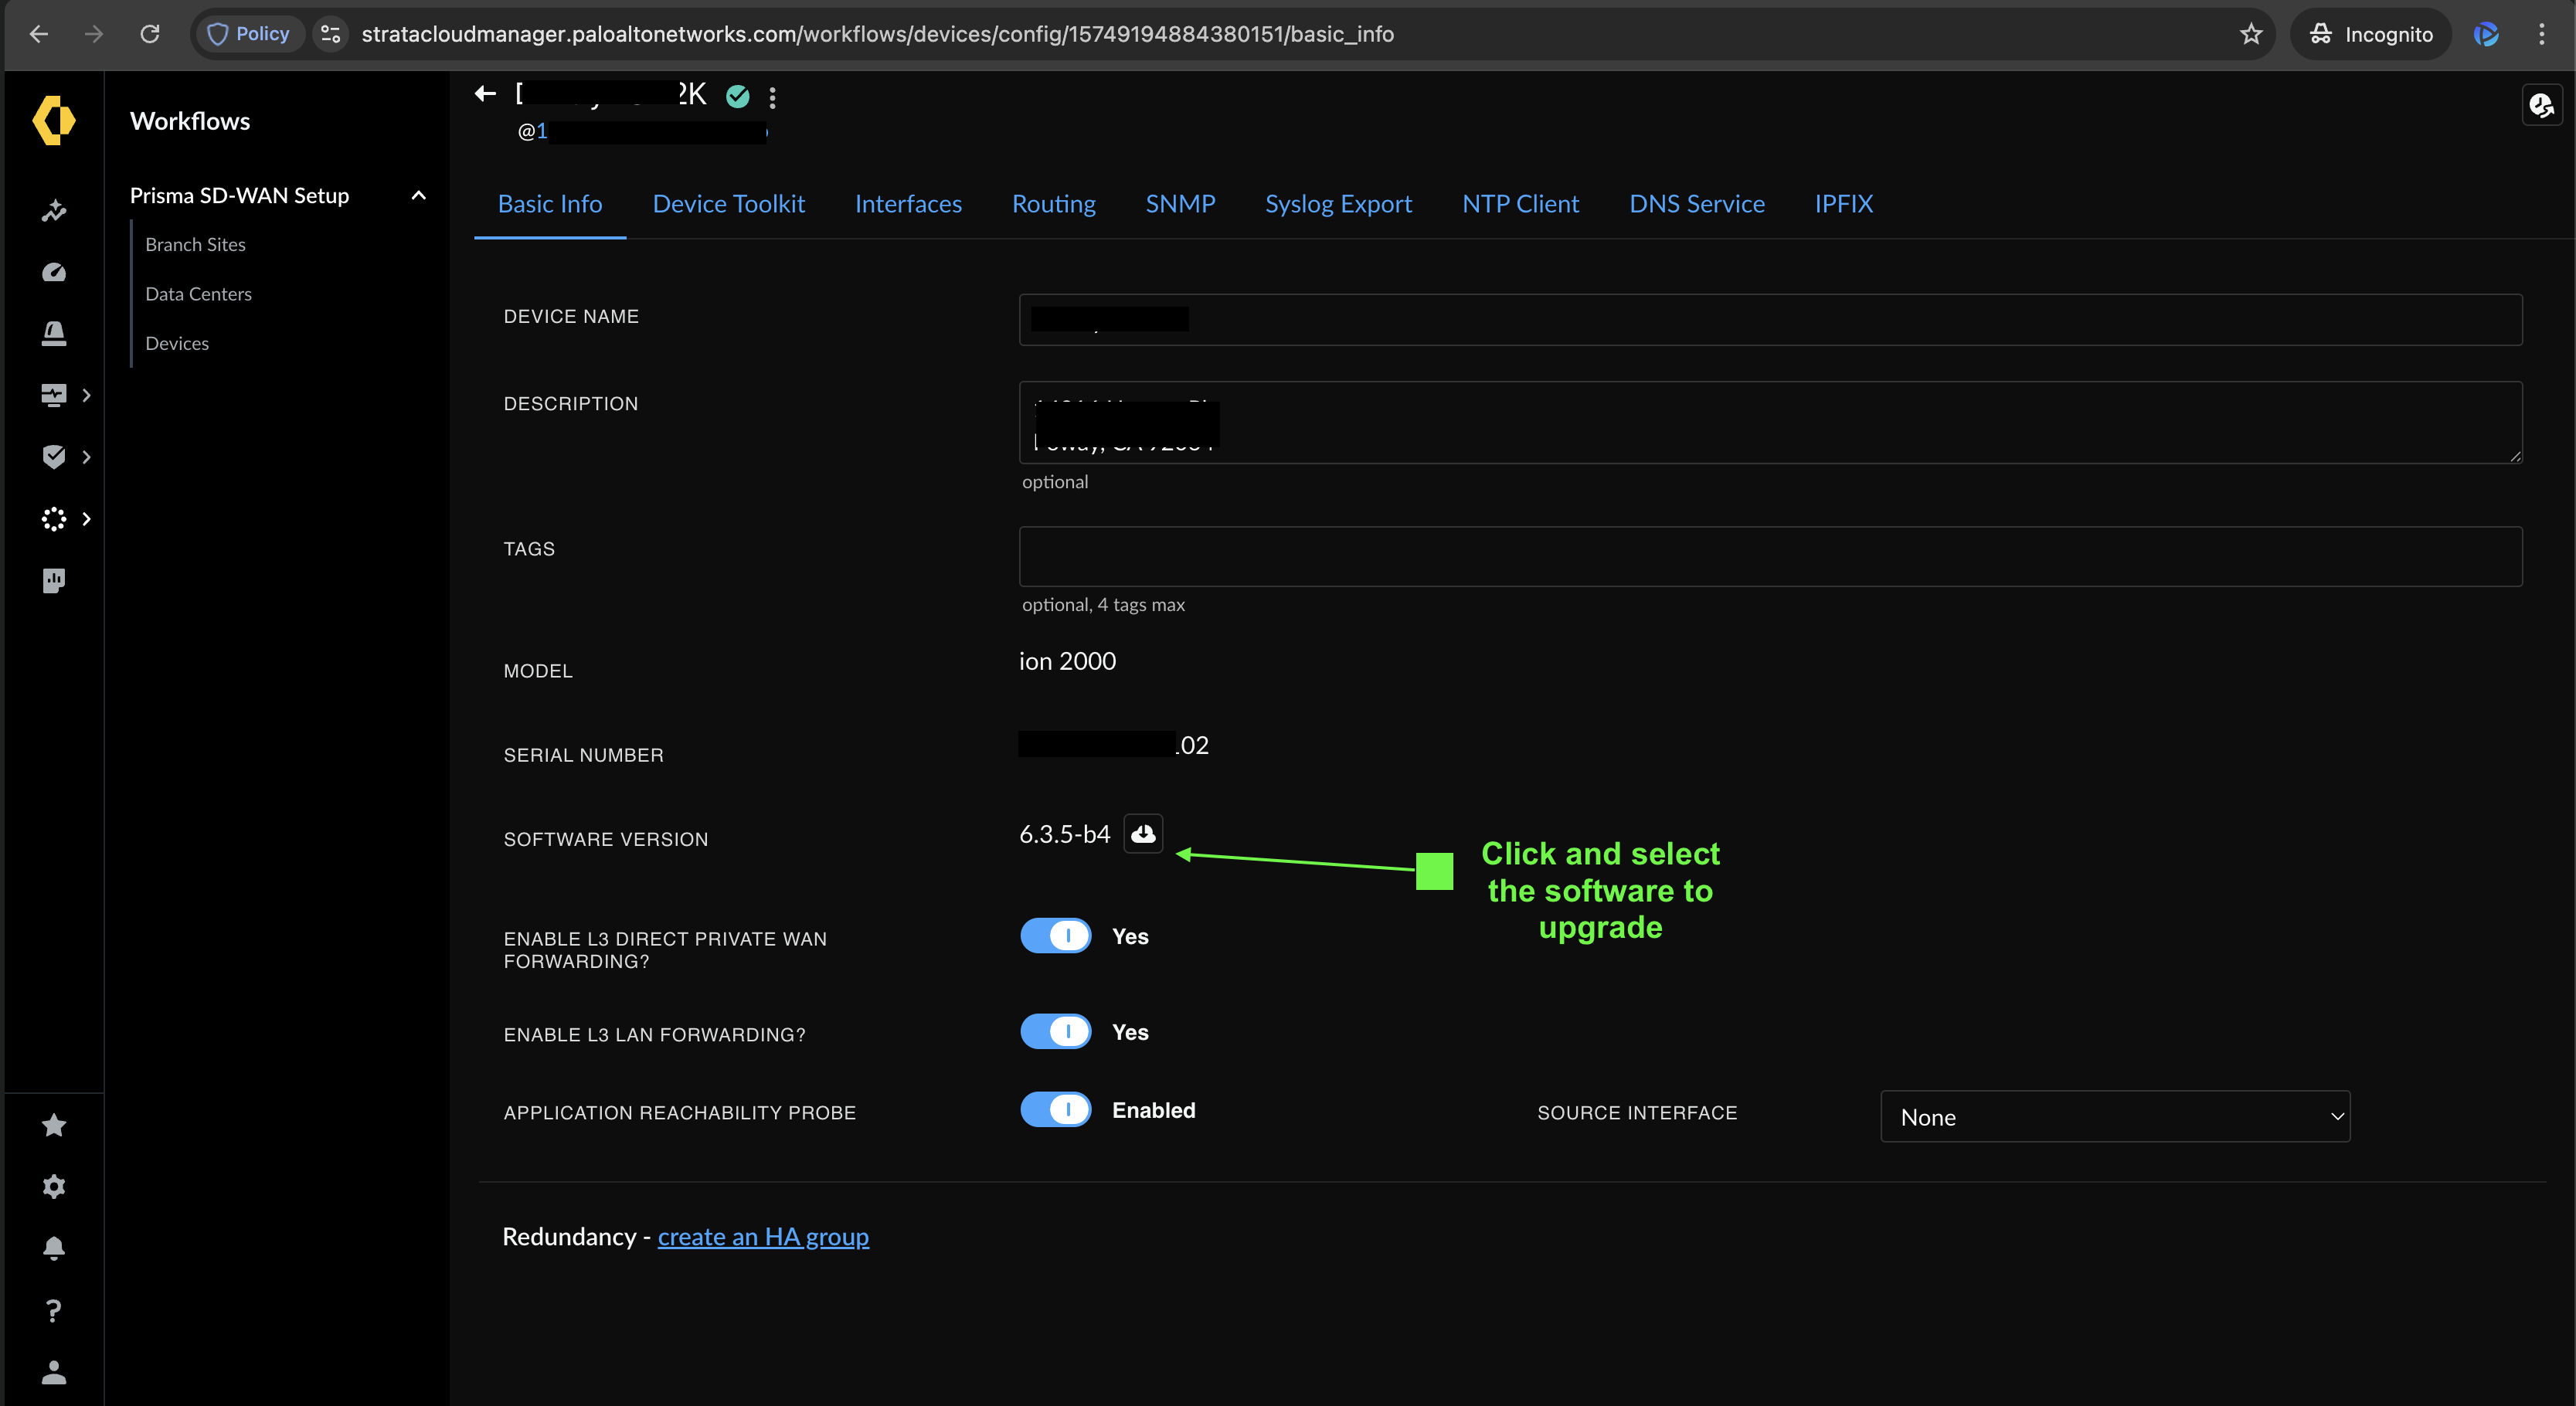Viewport: 2576px width, 1406px height.
Task: Click the Strata Cloud Manager logo
Action: [x=54, y=120]
